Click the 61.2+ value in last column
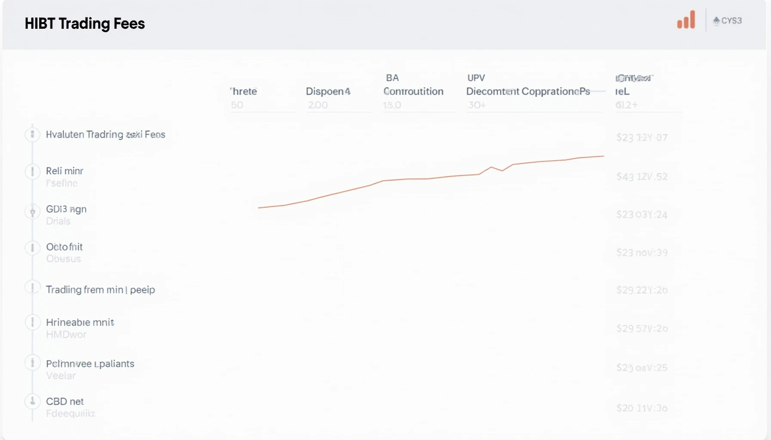The image size is (771, 440). point(626,105)
